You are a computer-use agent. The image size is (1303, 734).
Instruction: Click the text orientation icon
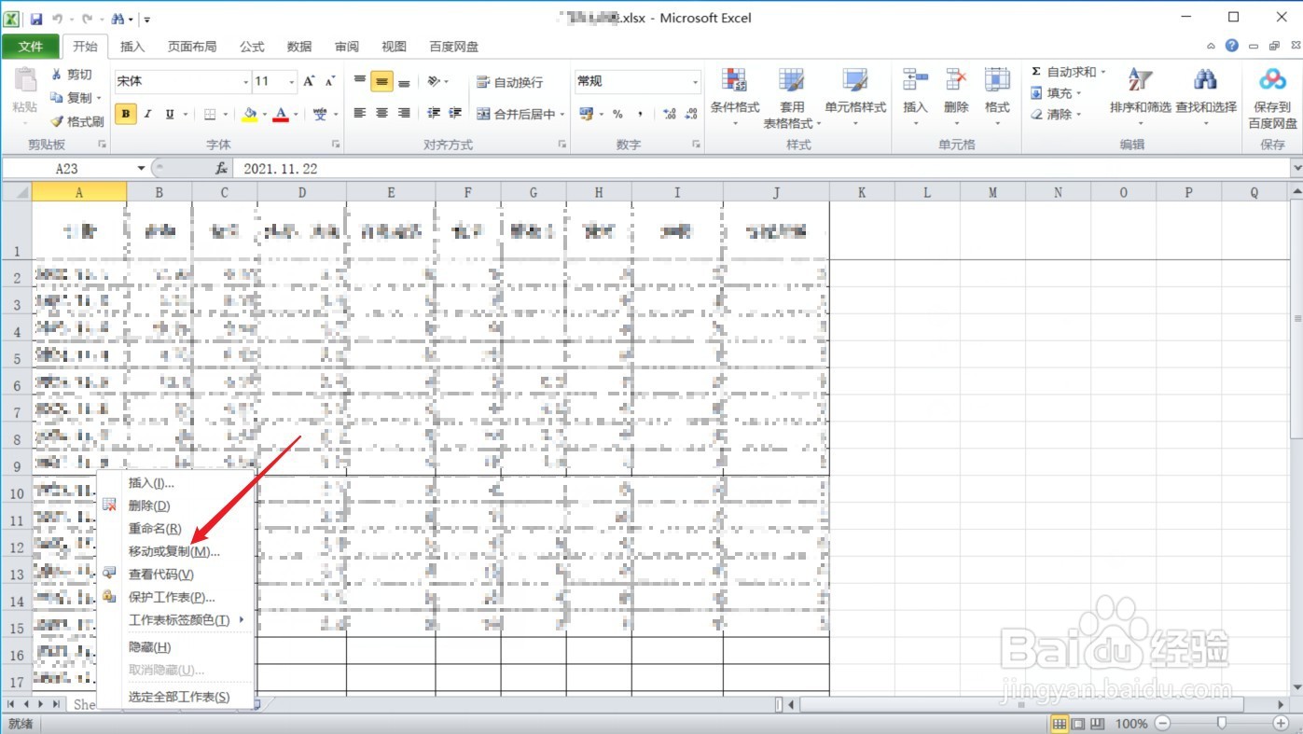coord(435,81)
